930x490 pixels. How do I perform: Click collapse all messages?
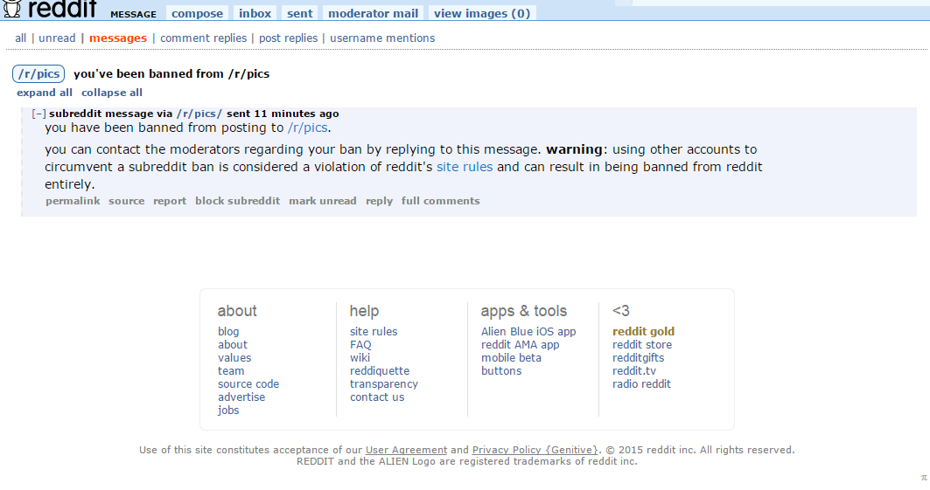(111, 93)
